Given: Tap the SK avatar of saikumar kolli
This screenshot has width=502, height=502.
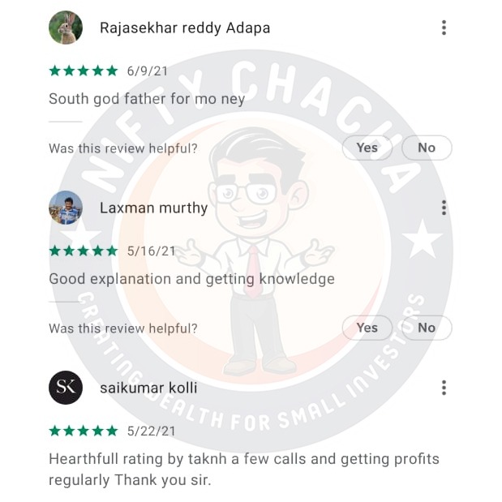Looking at the screenshot, I should (66, 388).
